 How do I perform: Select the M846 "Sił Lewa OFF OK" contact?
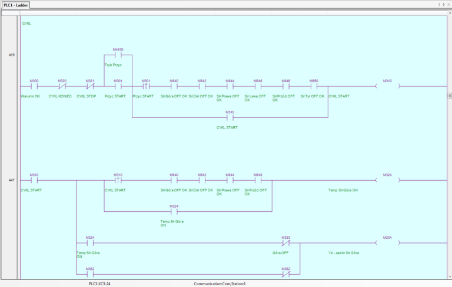(258, 86)
